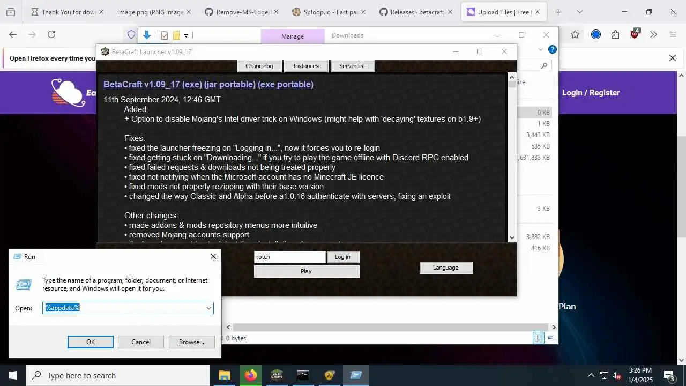Click the %appdata% text in the Open field
Screen dimensions: 686x386
tap(63, 308)
